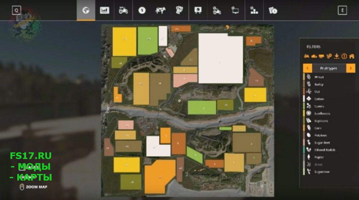Open game settings tractor-with-gear tab

click(217, 10)
